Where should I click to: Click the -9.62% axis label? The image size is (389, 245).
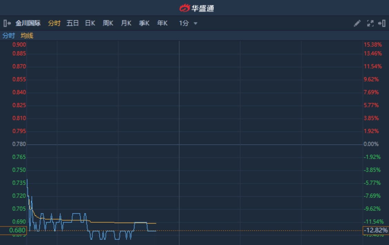click(x=372, y=209)
